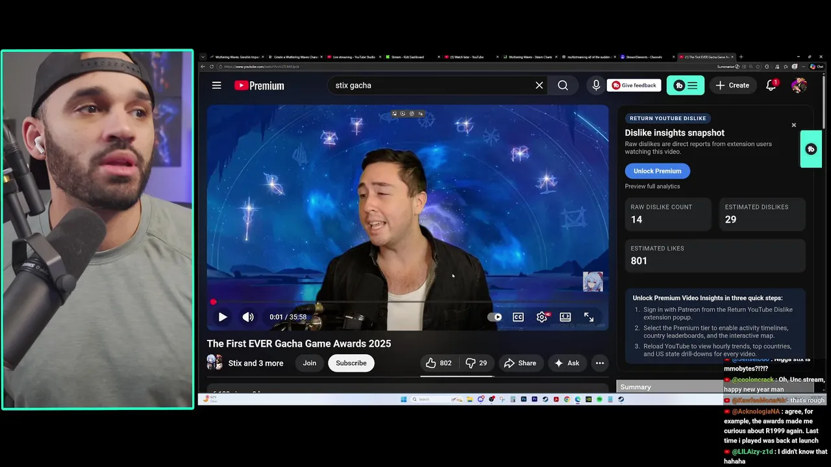This screenshot has width=831, height=467.
Task: Share the video
Action: point(521,363)
